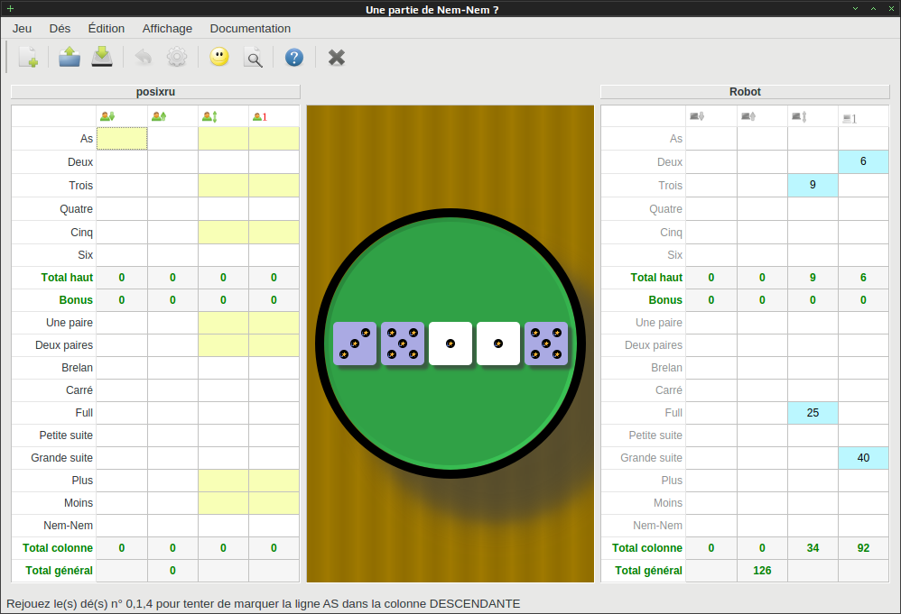The image size is (901, 614).
Task: Select posixru's Plus cell under the red-1 column
Action: (274, 481)
